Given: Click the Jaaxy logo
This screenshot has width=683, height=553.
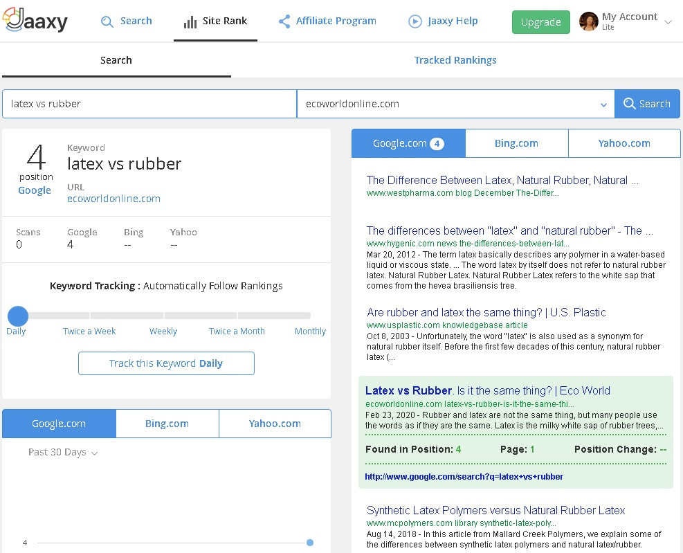Looking at the screenshot, I should 35,21.
